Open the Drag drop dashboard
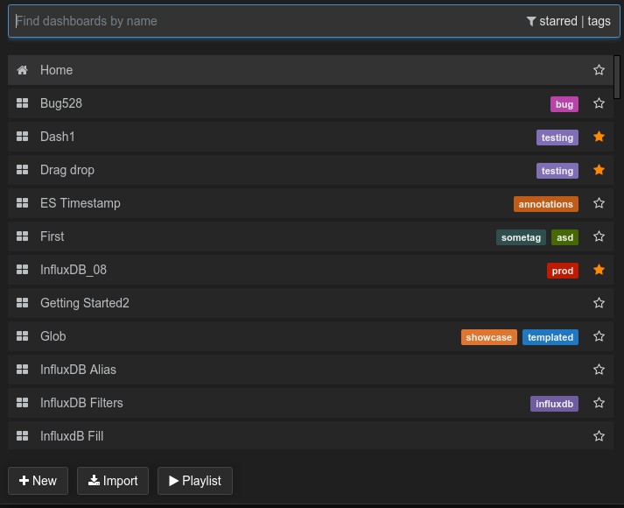The width and height of the screenshot is (624, 508). pyautogui.click(x=67, y=170)
